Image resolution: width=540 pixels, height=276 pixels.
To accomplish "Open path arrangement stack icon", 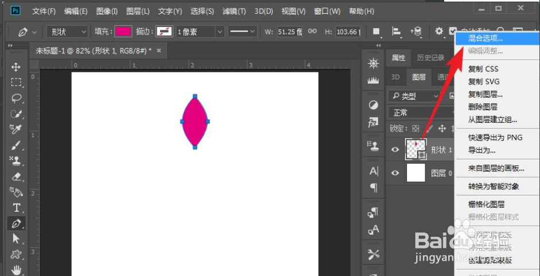I will pyautogui.click(x=417, y=32).
